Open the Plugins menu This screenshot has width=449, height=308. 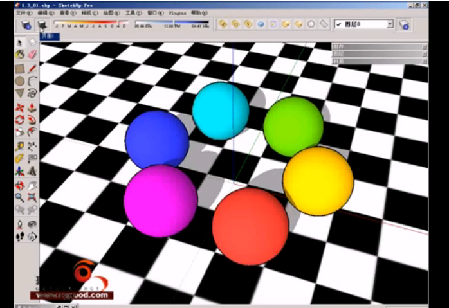[177, 12]
